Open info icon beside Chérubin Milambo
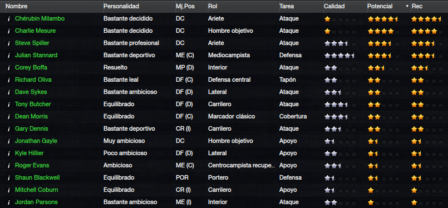Screen dimensions: 448x208 (x=9, y=19)
